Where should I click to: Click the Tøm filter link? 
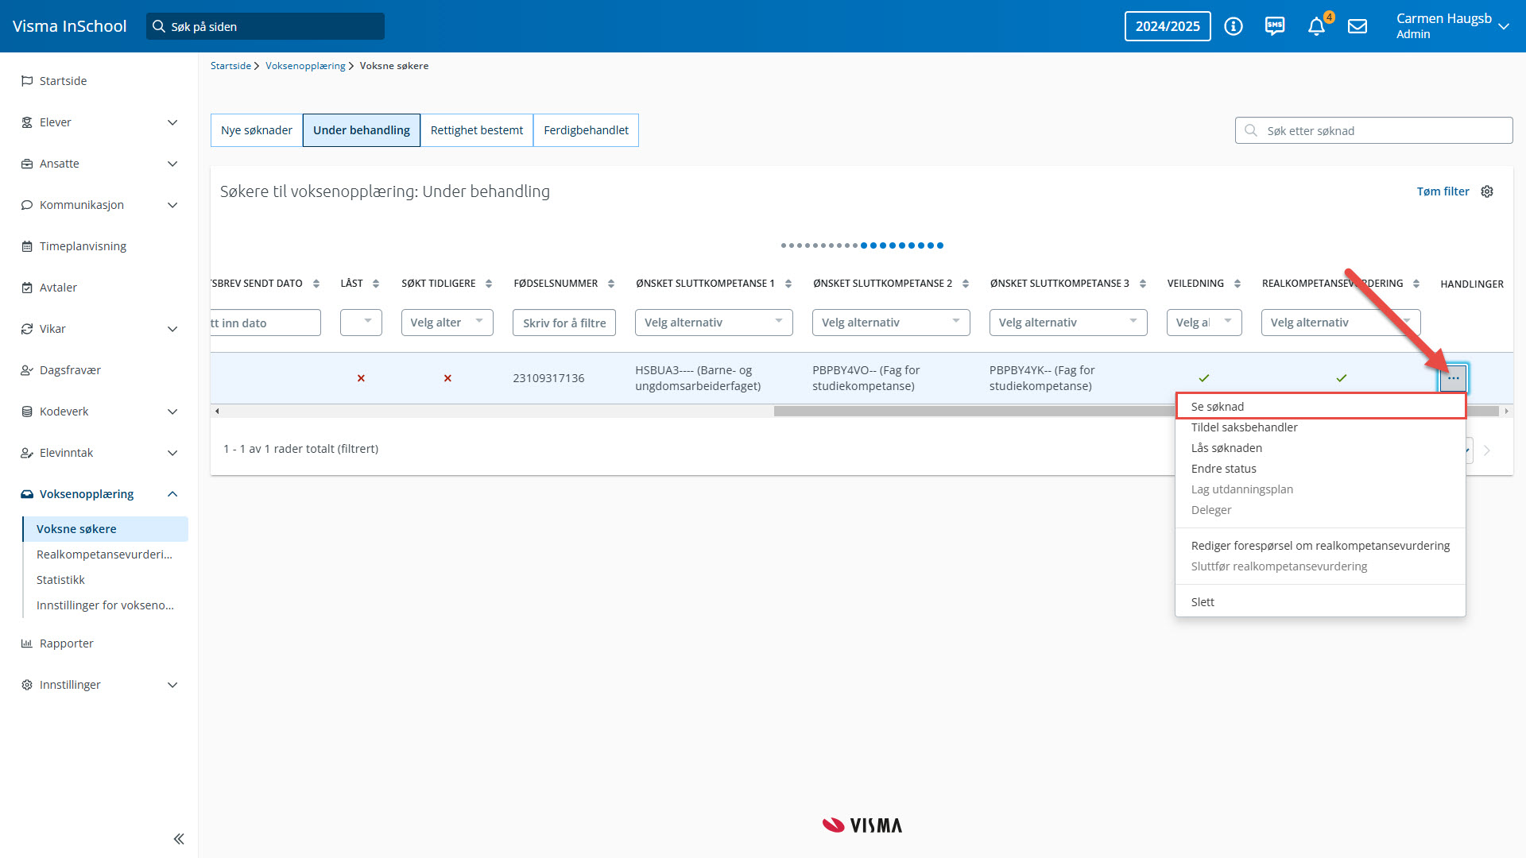pos(1443,191)
